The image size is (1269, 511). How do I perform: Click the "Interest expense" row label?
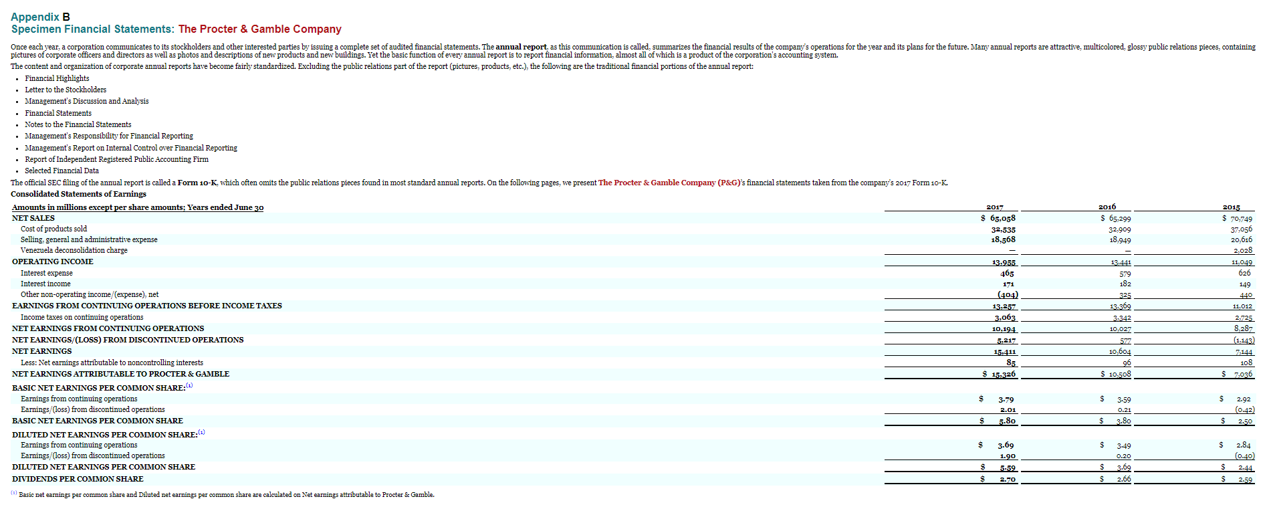47,273
